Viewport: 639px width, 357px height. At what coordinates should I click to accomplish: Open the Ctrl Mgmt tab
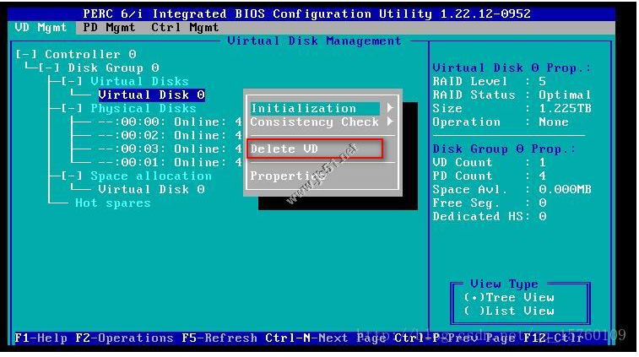point(185,28)
